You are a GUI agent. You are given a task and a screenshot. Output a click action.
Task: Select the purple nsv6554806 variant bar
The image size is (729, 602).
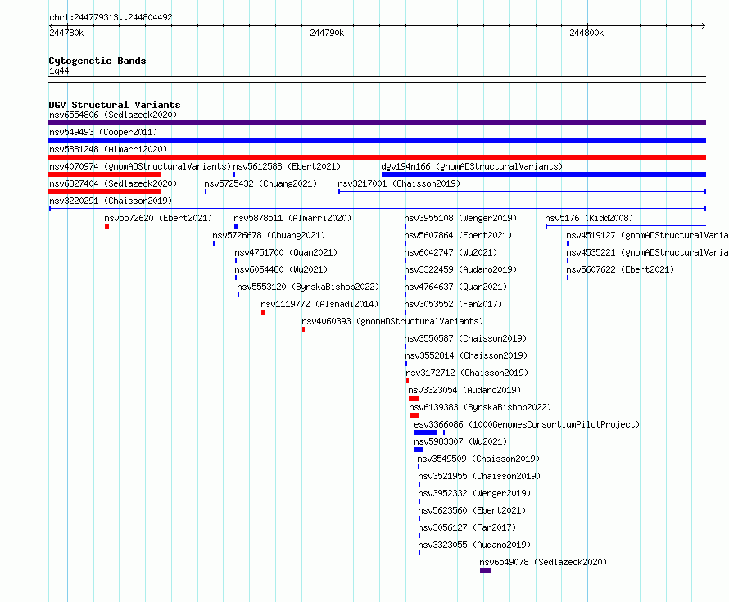pos(377,123)
